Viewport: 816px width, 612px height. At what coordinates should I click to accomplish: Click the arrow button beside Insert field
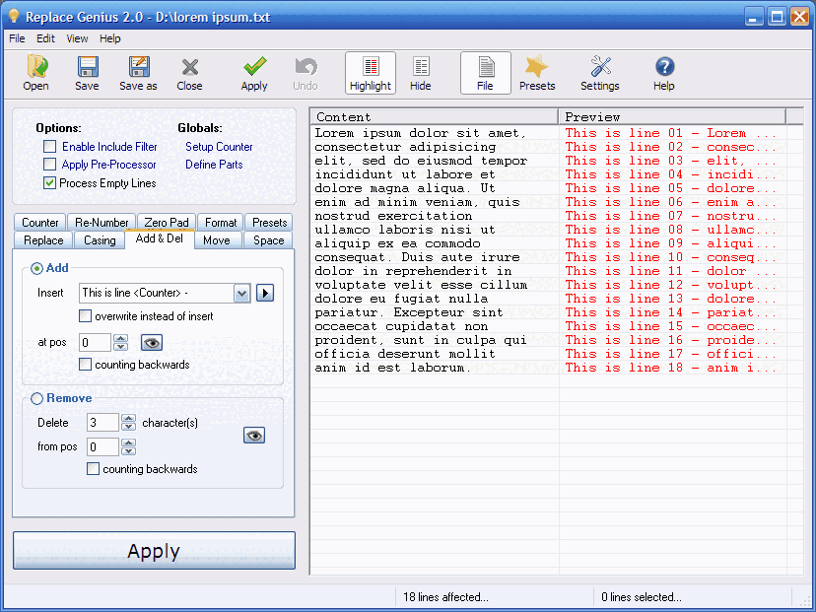point(265,293)
